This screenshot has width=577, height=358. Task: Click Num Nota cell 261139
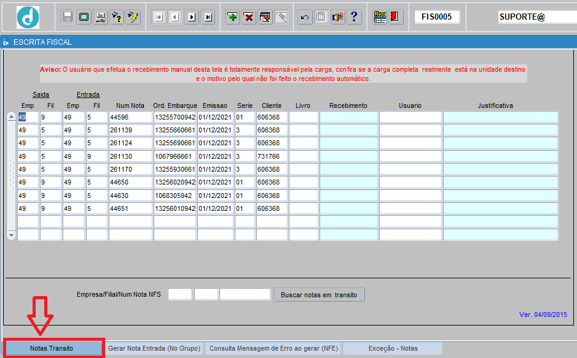point(130,130)
